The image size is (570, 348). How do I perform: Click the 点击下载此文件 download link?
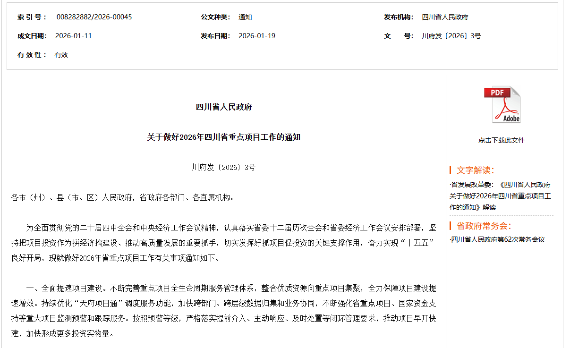coord(501,140)
